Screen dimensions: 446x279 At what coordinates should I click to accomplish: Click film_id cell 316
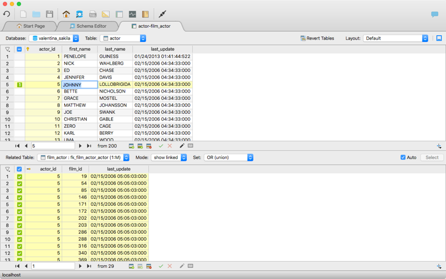[x=75, y=246]
